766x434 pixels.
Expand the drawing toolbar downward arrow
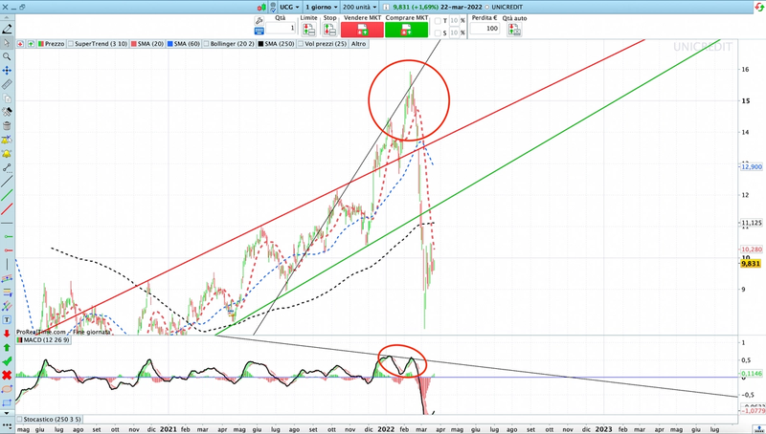7,413
